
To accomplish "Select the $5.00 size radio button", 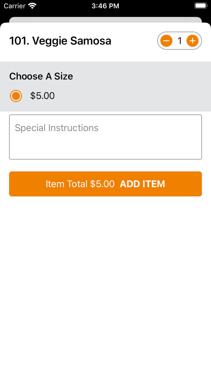I will (x=16, y=96).
